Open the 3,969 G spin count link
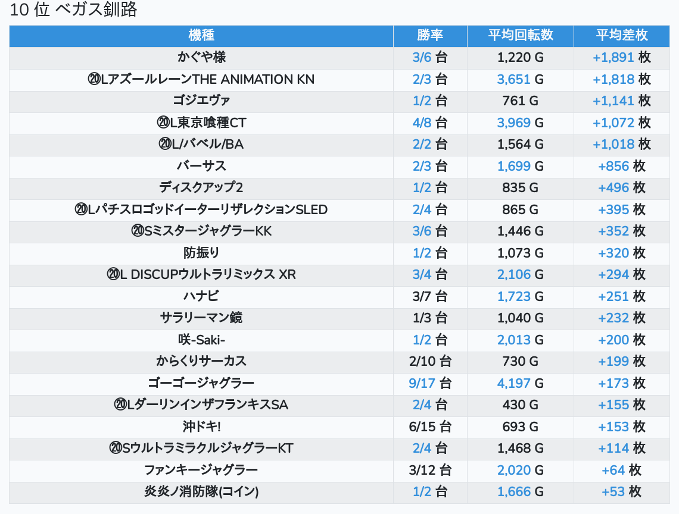The width and height of the screenshot is (679, 514). point(513,123)
